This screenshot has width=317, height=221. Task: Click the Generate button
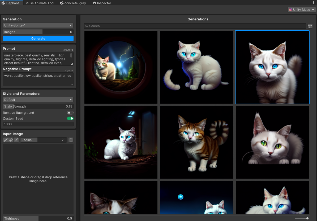point(38,38)
